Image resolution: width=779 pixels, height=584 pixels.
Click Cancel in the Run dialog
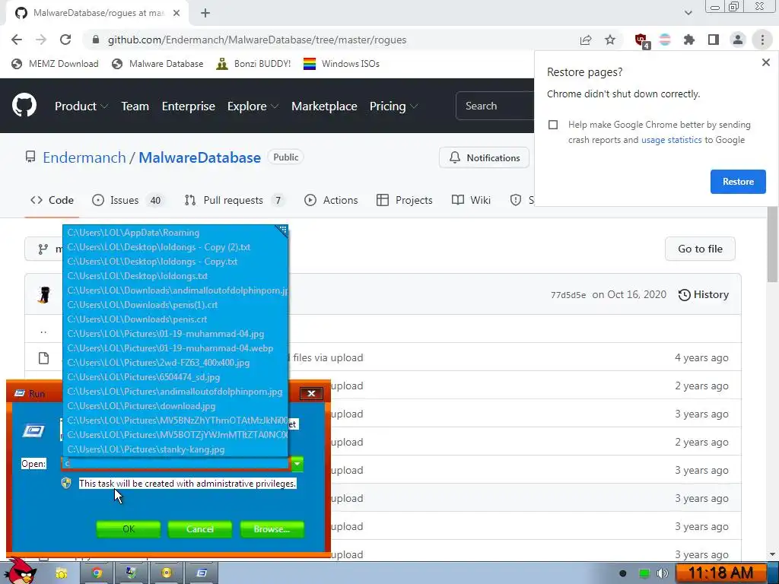200,529
